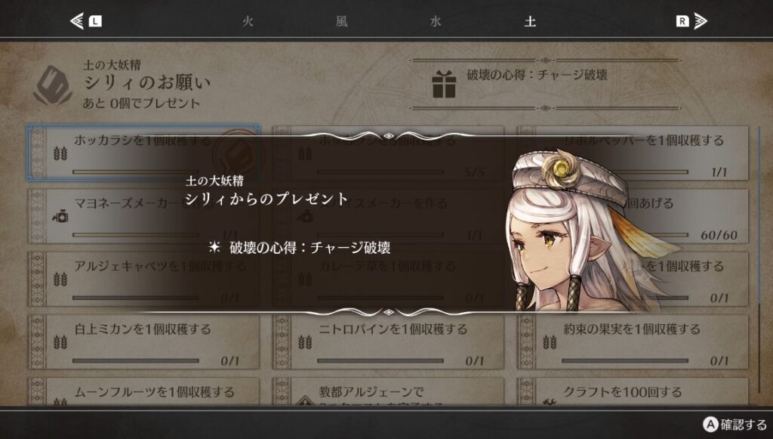Click the earth spirit emblem beside シリィのお願い
Image resolution: width=773 pixels, height=439 pixels.
point(53,85)
